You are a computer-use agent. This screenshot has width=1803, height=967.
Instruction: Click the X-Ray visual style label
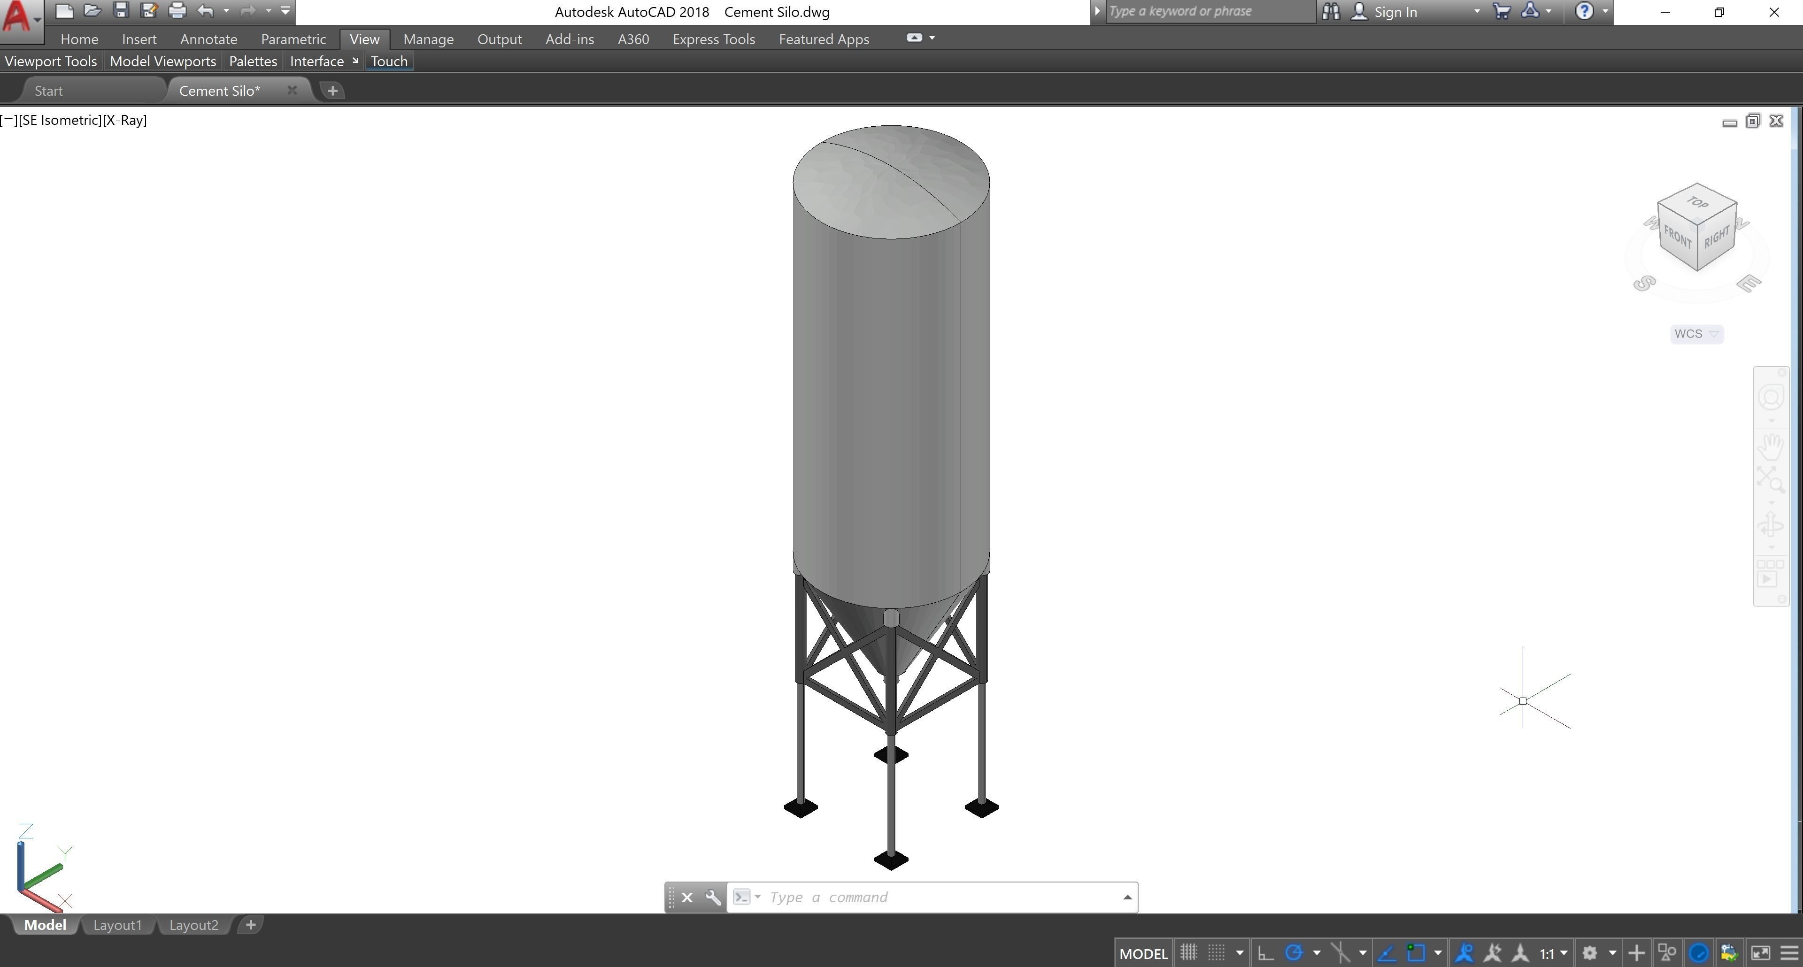click(x=124, y=120)
